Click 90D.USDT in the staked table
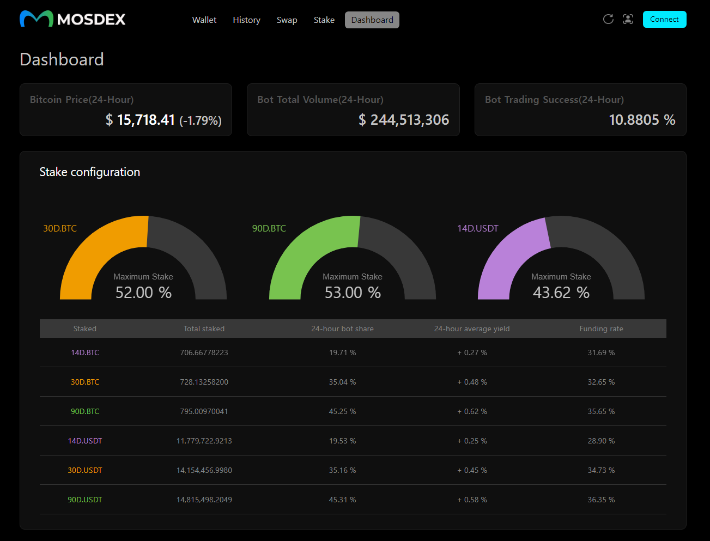 point(85,500)
